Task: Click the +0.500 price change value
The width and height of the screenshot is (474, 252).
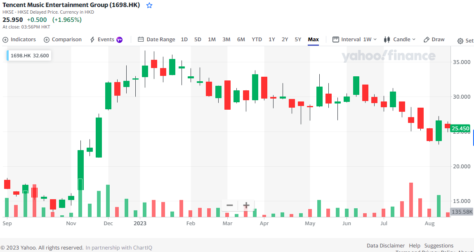Action: coord(37,20)
